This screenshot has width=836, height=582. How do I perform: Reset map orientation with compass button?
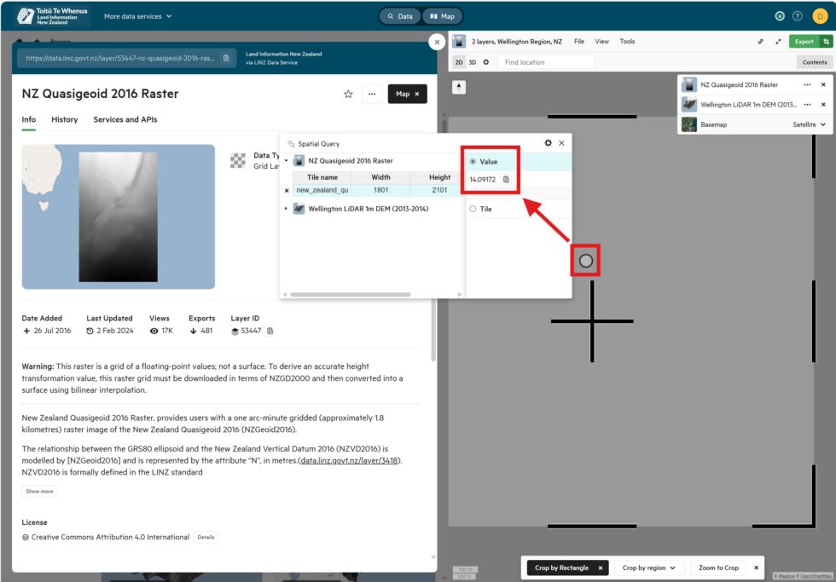click(459, 87)
